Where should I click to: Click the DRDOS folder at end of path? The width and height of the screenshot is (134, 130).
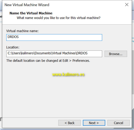82,53
